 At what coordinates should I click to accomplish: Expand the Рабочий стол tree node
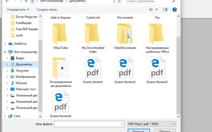7,89
